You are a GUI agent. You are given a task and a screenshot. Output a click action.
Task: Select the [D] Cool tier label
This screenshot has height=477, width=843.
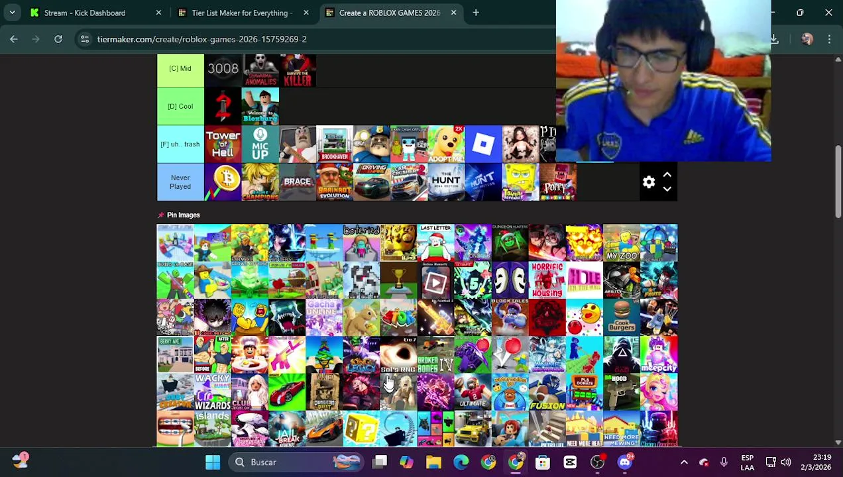pos(180,106)
